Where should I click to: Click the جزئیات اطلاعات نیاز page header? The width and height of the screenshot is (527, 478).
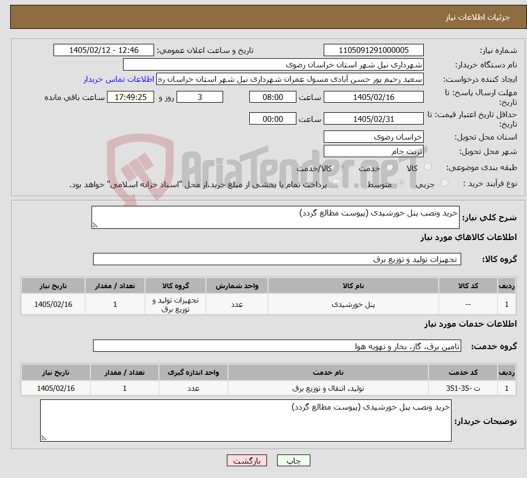tap(478, 17)
